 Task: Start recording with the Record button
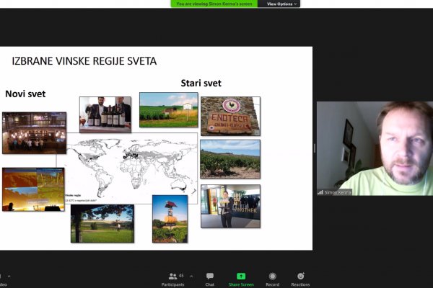272,278
